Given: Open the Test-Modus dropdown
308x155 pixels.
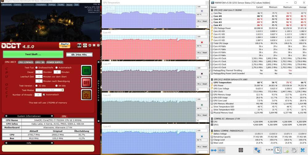Looking at the screenshot, I should click(62, 90).
